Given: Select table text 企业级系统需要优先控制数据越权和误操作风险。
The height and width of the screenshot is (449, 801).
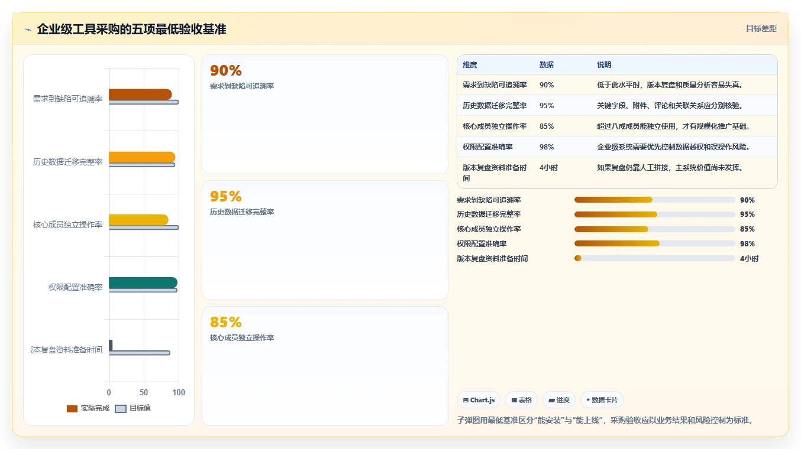Looking at the screenshot, I should tap(673, 147).
